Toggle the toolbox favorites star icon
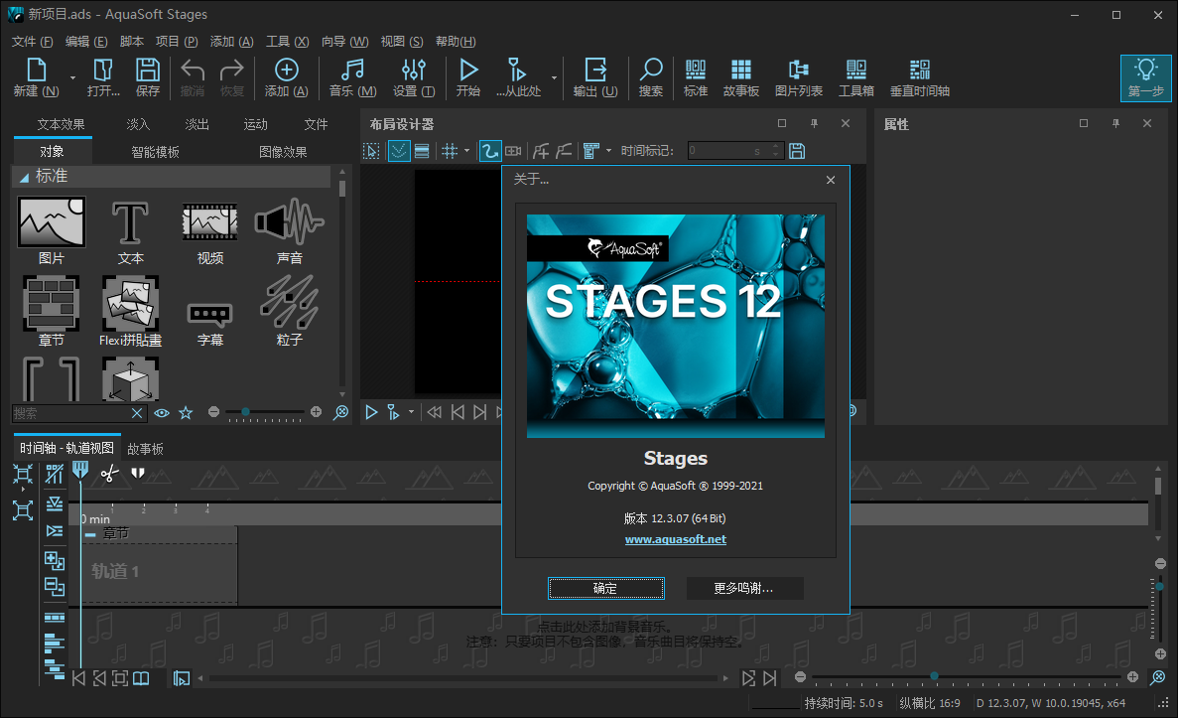Screen dimensions: 1178x718 (x=186, y=413)
